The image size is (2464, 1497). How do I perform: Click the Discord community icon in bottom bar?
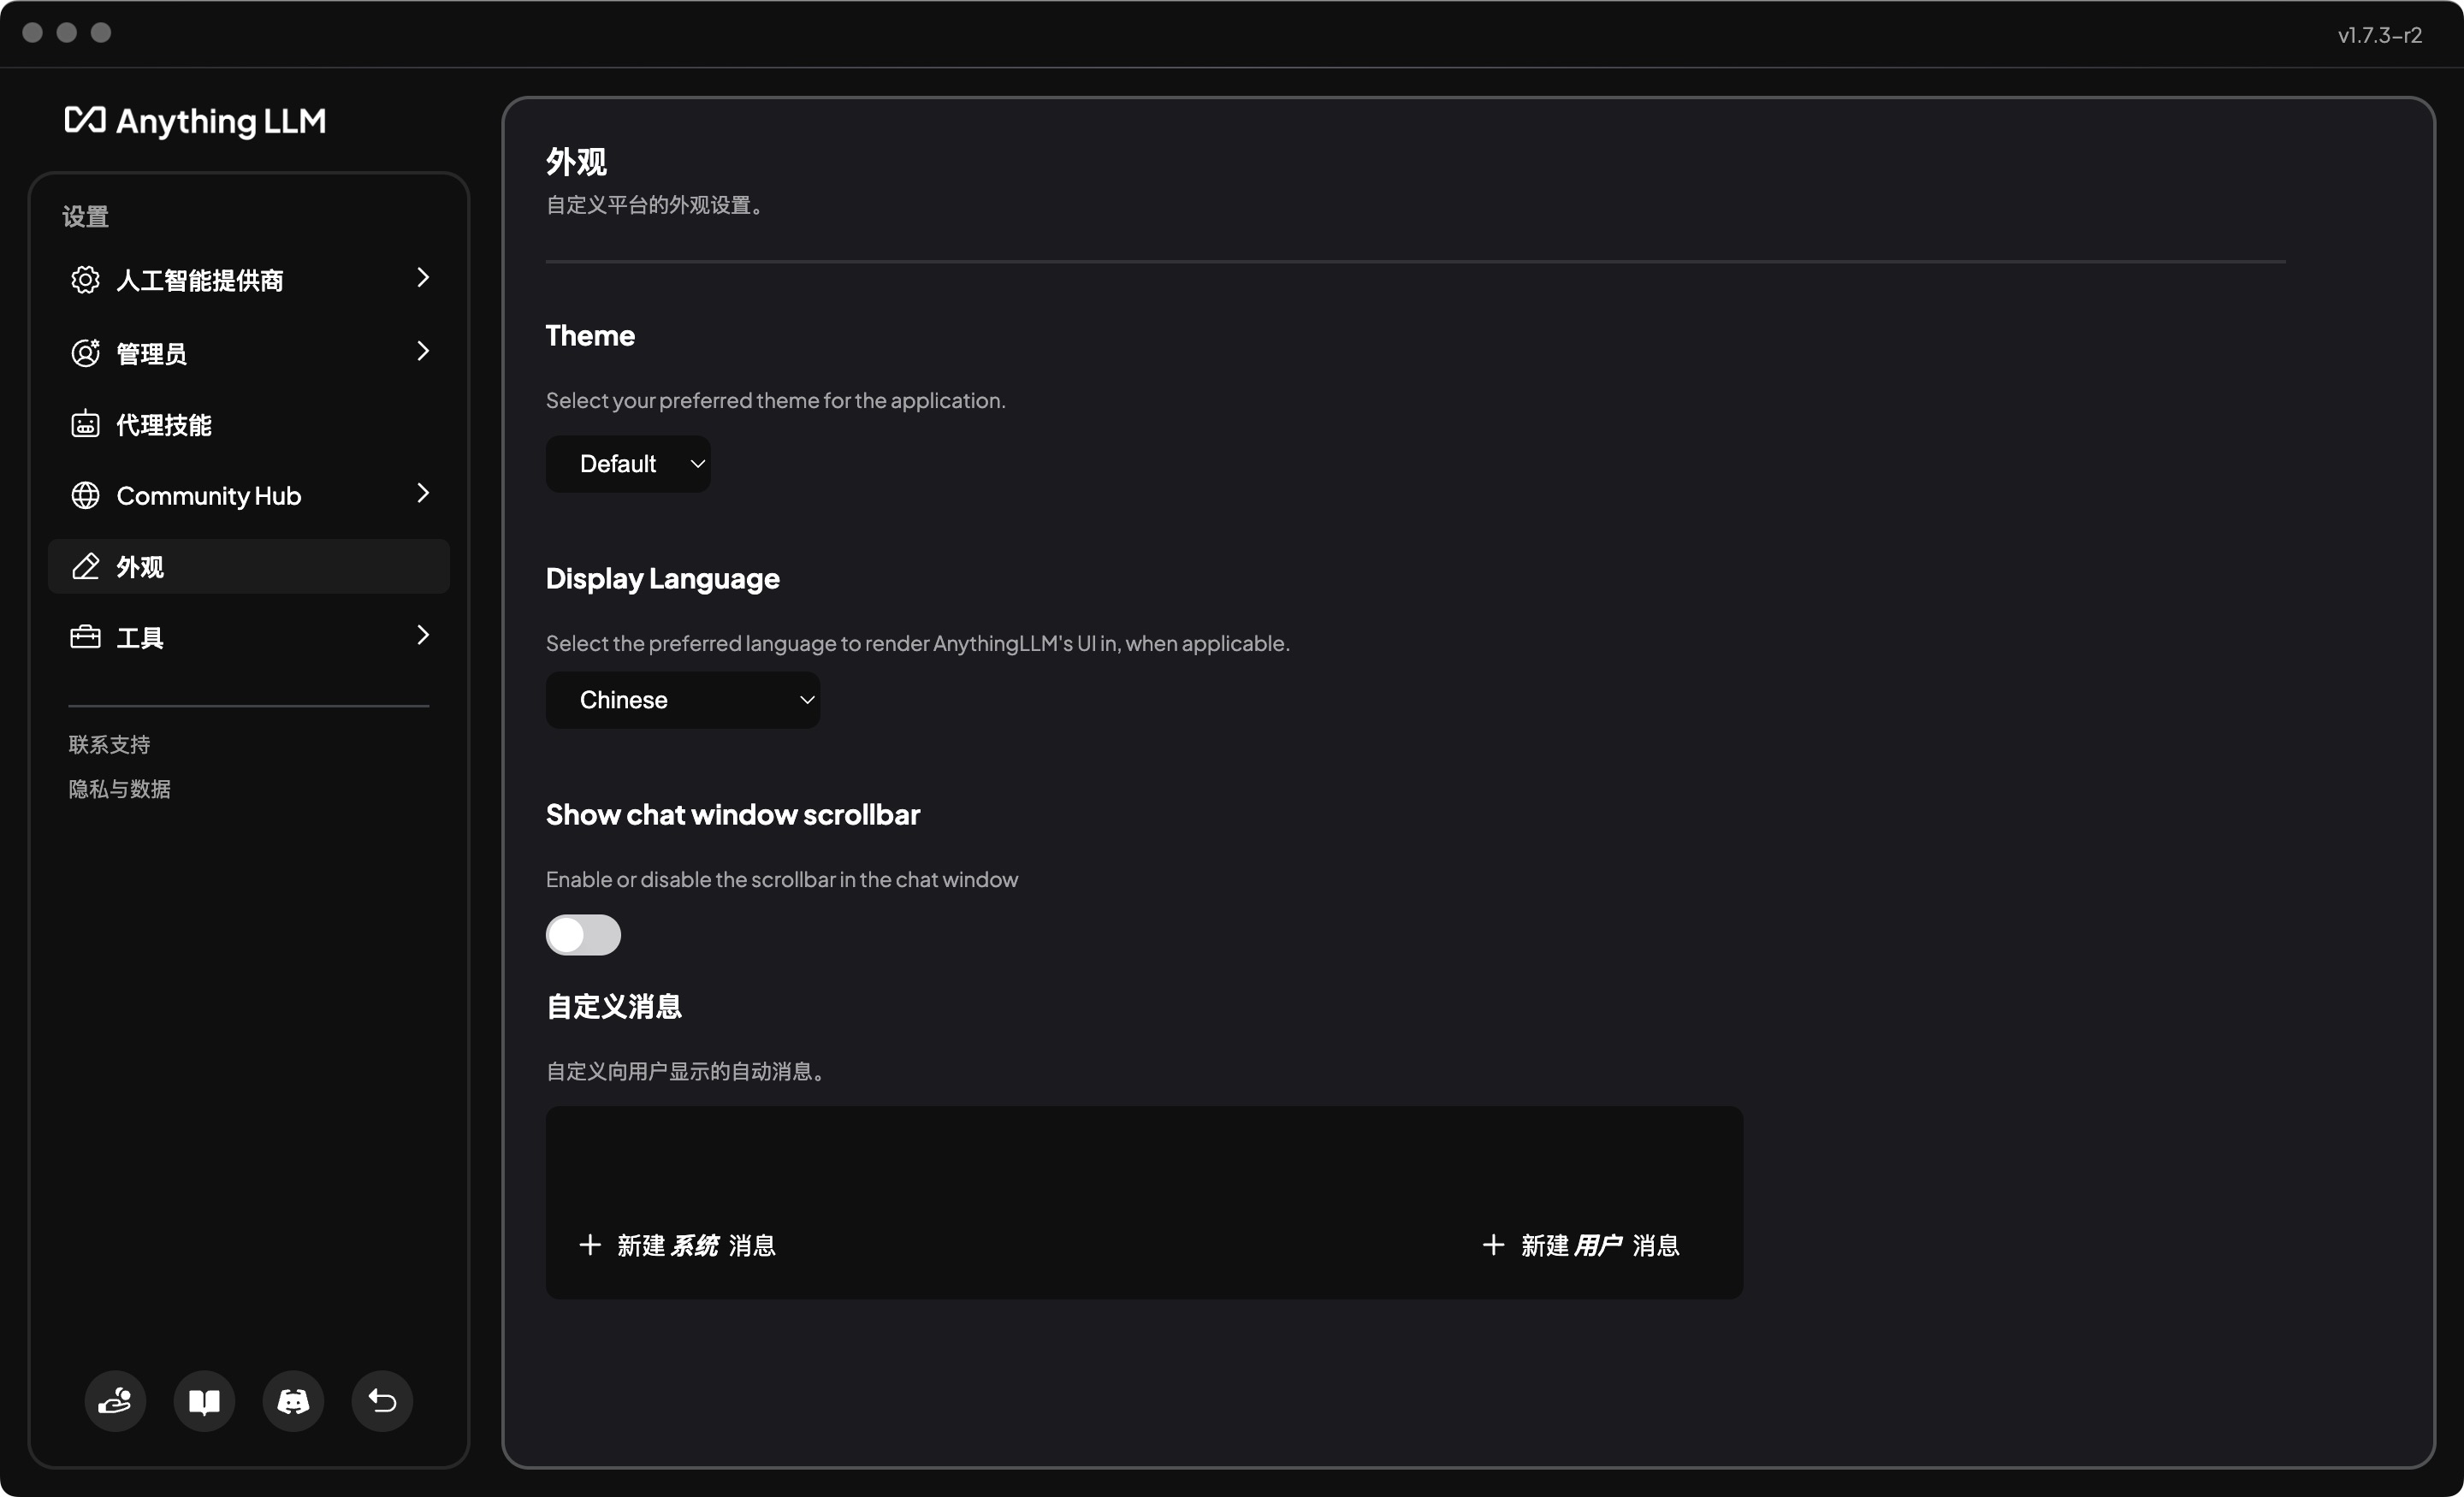[294, 1400]
